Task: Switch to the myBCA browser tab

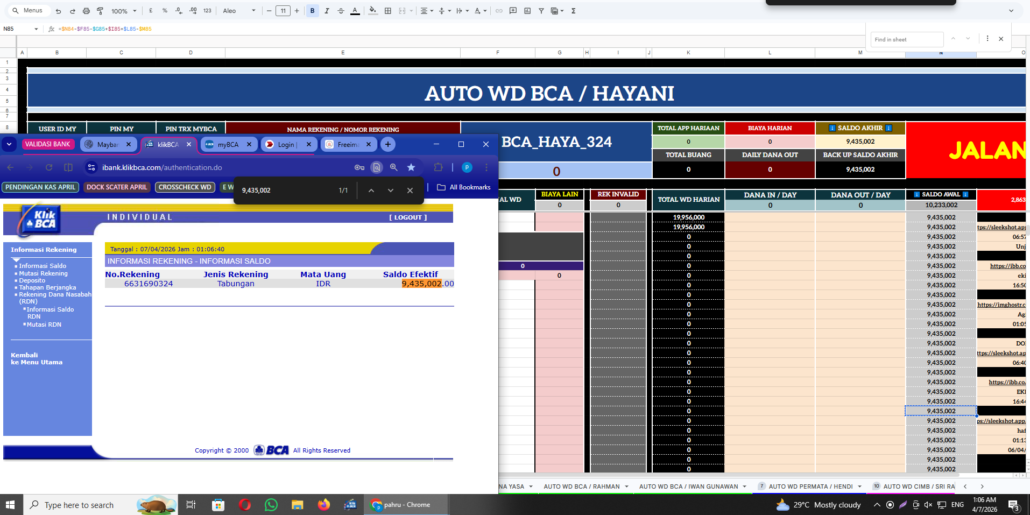Action: point(229,144)
